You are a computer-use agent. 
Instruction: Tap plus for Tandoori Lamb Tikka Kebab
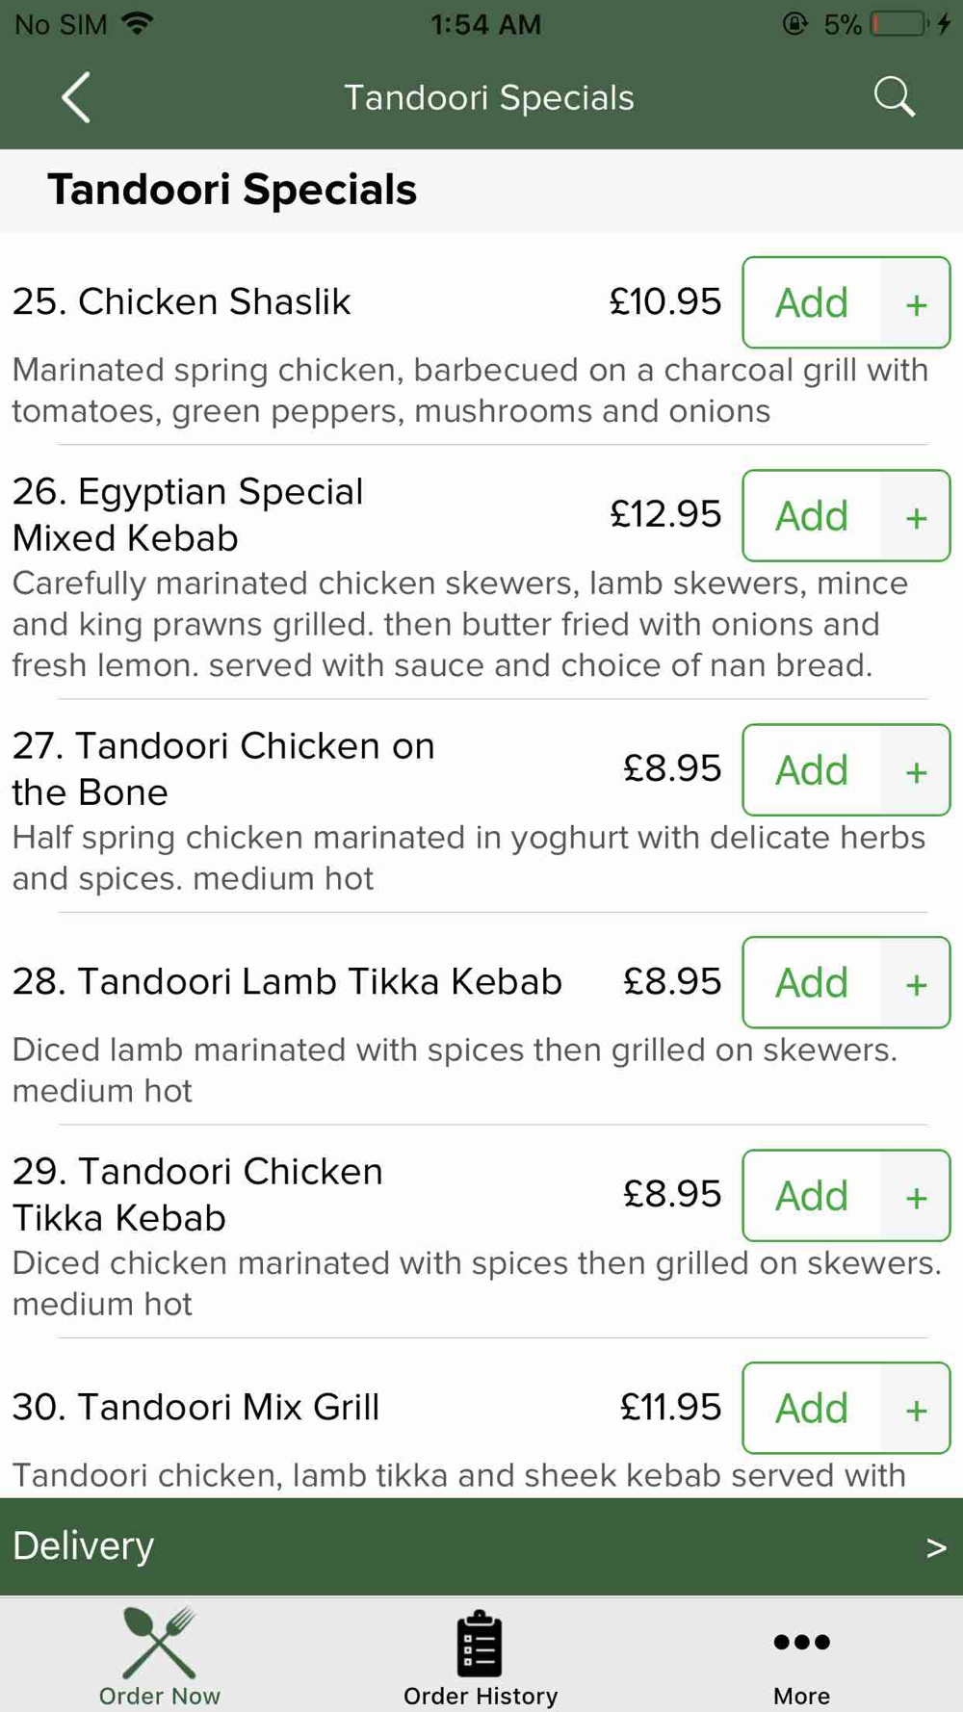pos(916,983)
